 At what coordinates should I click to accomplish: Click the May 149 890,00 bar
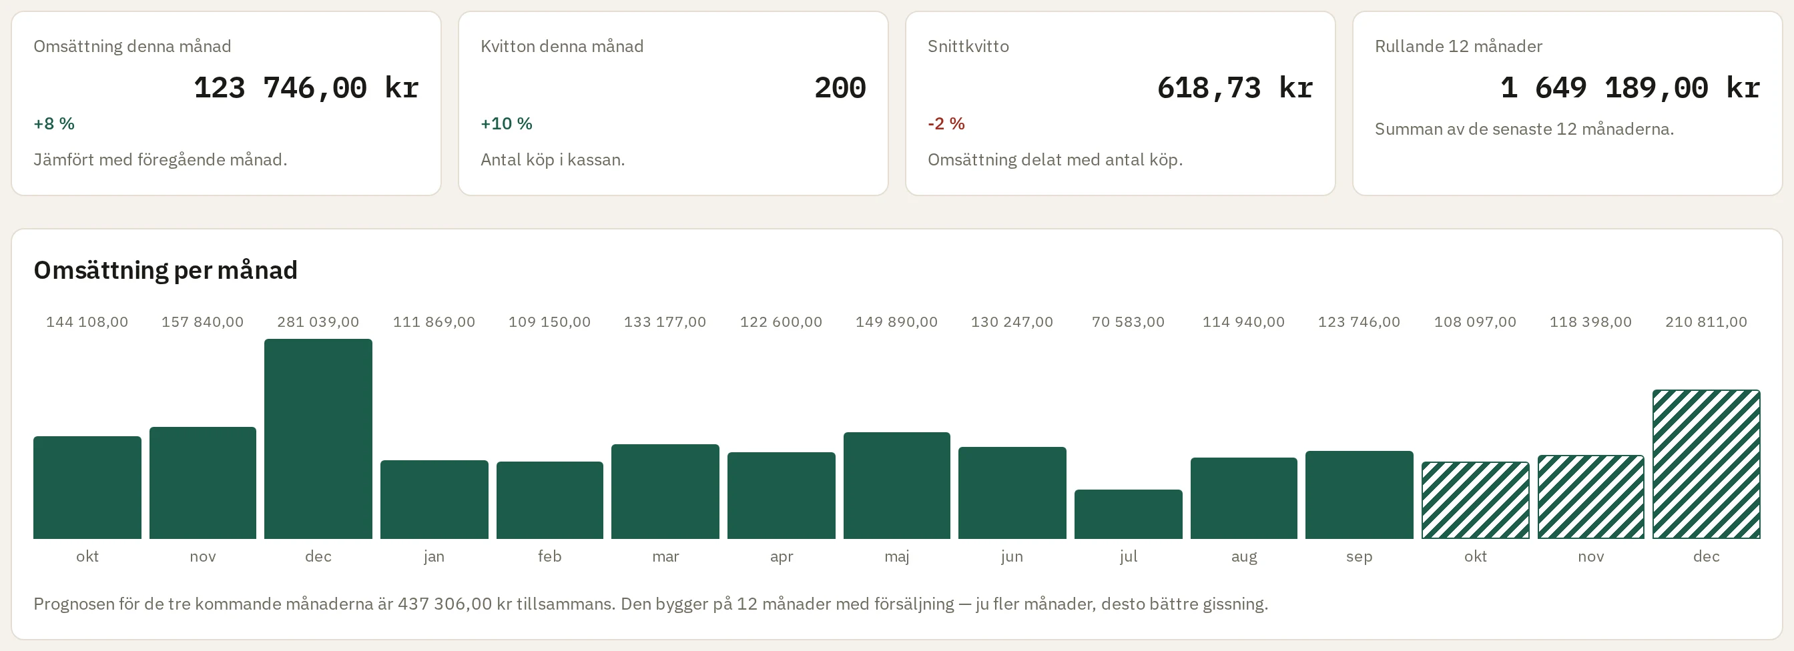click(x=897, y=486)
